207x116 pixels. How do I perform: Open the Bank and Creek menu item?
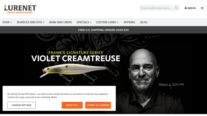click(61, 22)
